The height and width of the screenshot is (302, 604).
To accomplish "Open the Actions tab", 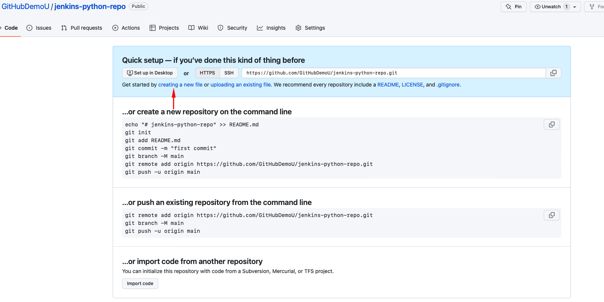I will 126,28.
